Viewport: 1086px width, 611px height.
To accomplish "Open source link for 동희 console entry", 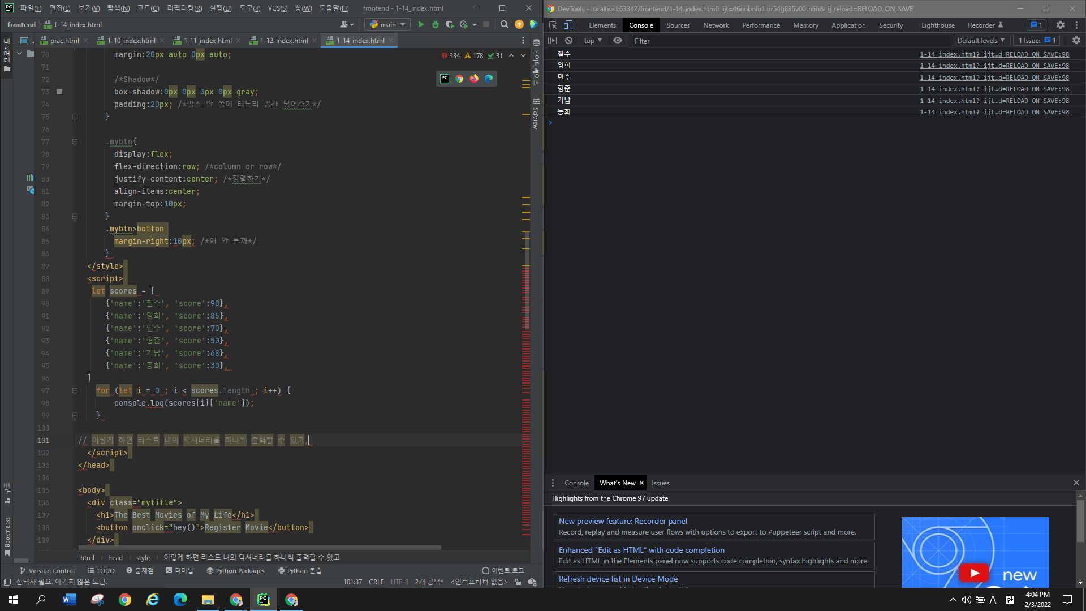I will [x=994, y=112].
